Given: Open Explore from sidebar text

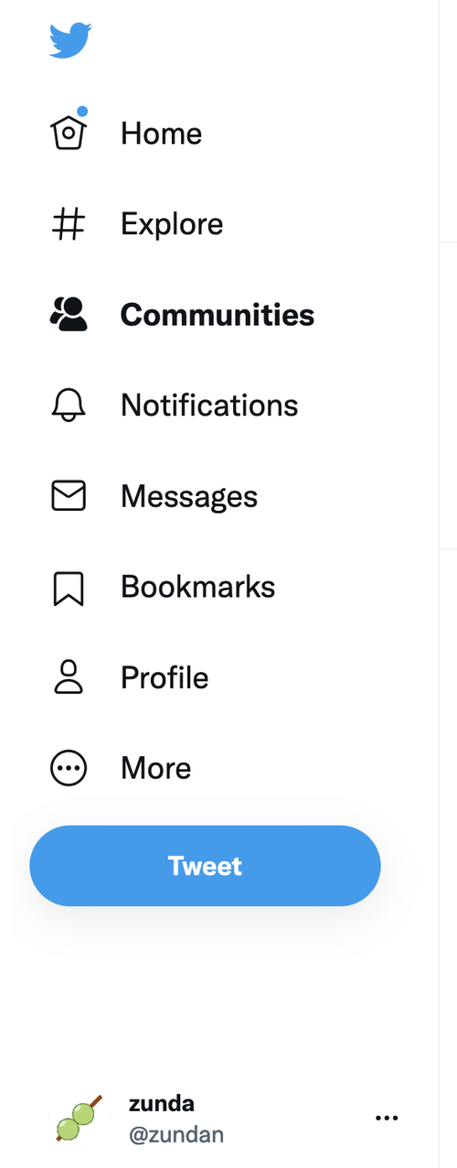Looking at the screenshot, I should click(x=172, y=224).
